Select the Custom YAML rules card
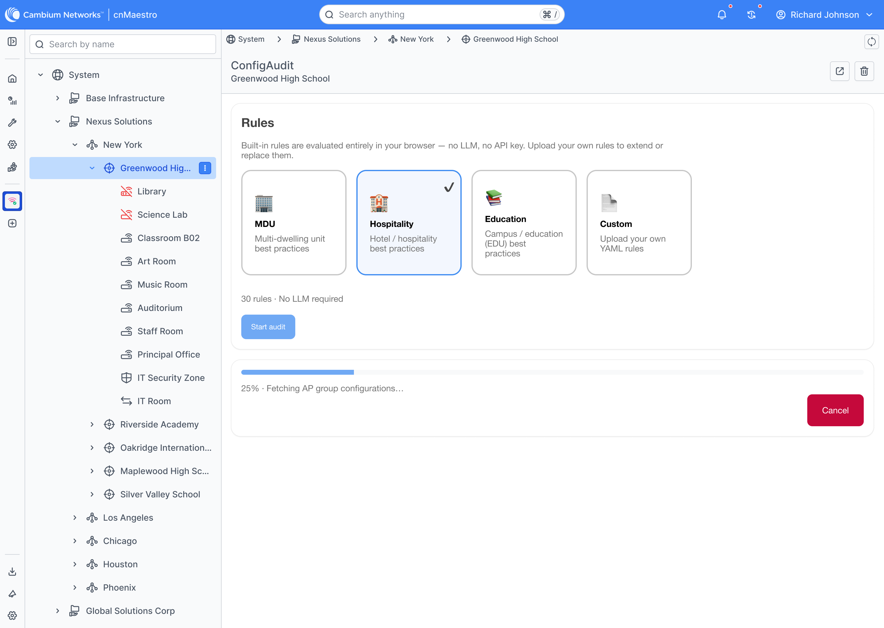Screen dimensions: 884x628 pos(639,223)
